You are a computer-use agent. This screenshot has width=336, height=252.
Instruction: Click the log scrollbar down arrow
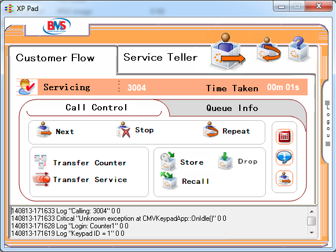(312, 232)
